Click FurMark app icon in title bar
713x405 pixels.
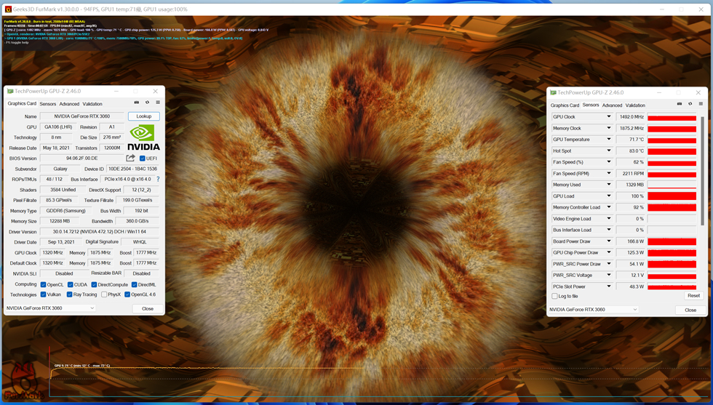click(8, 9)
